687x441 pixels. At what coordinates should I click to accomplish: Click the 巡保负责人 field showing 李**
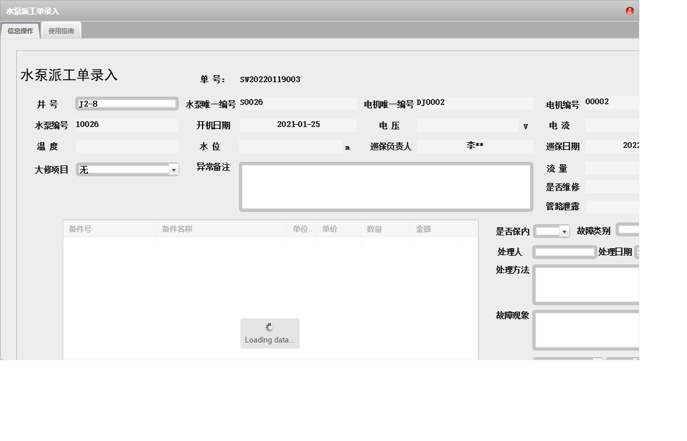pos(475,146)
